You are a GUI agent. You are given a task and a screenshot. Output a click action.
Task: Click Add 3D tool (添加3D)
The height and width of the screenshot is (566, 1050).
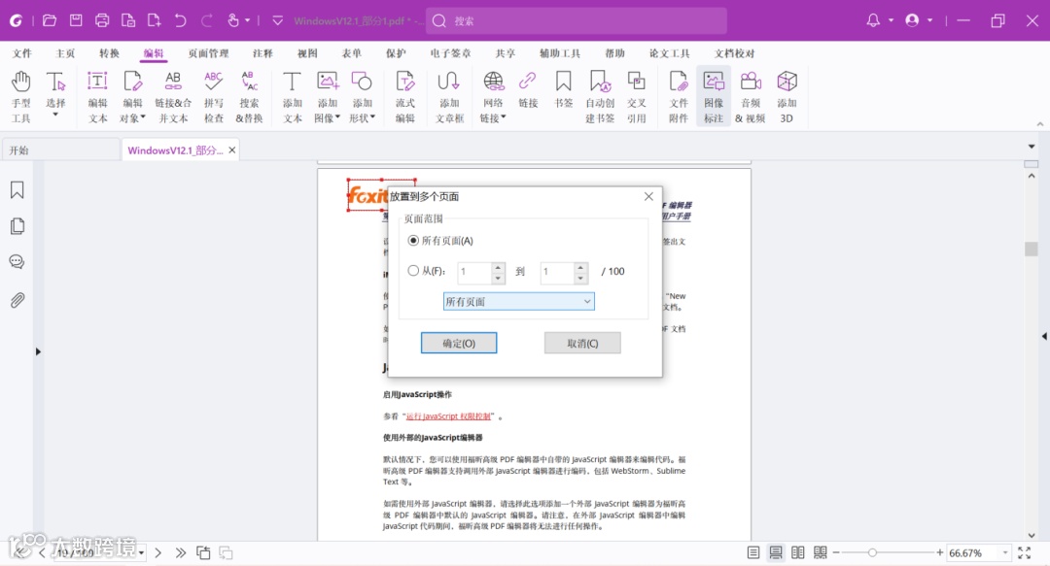coord(787,97)
